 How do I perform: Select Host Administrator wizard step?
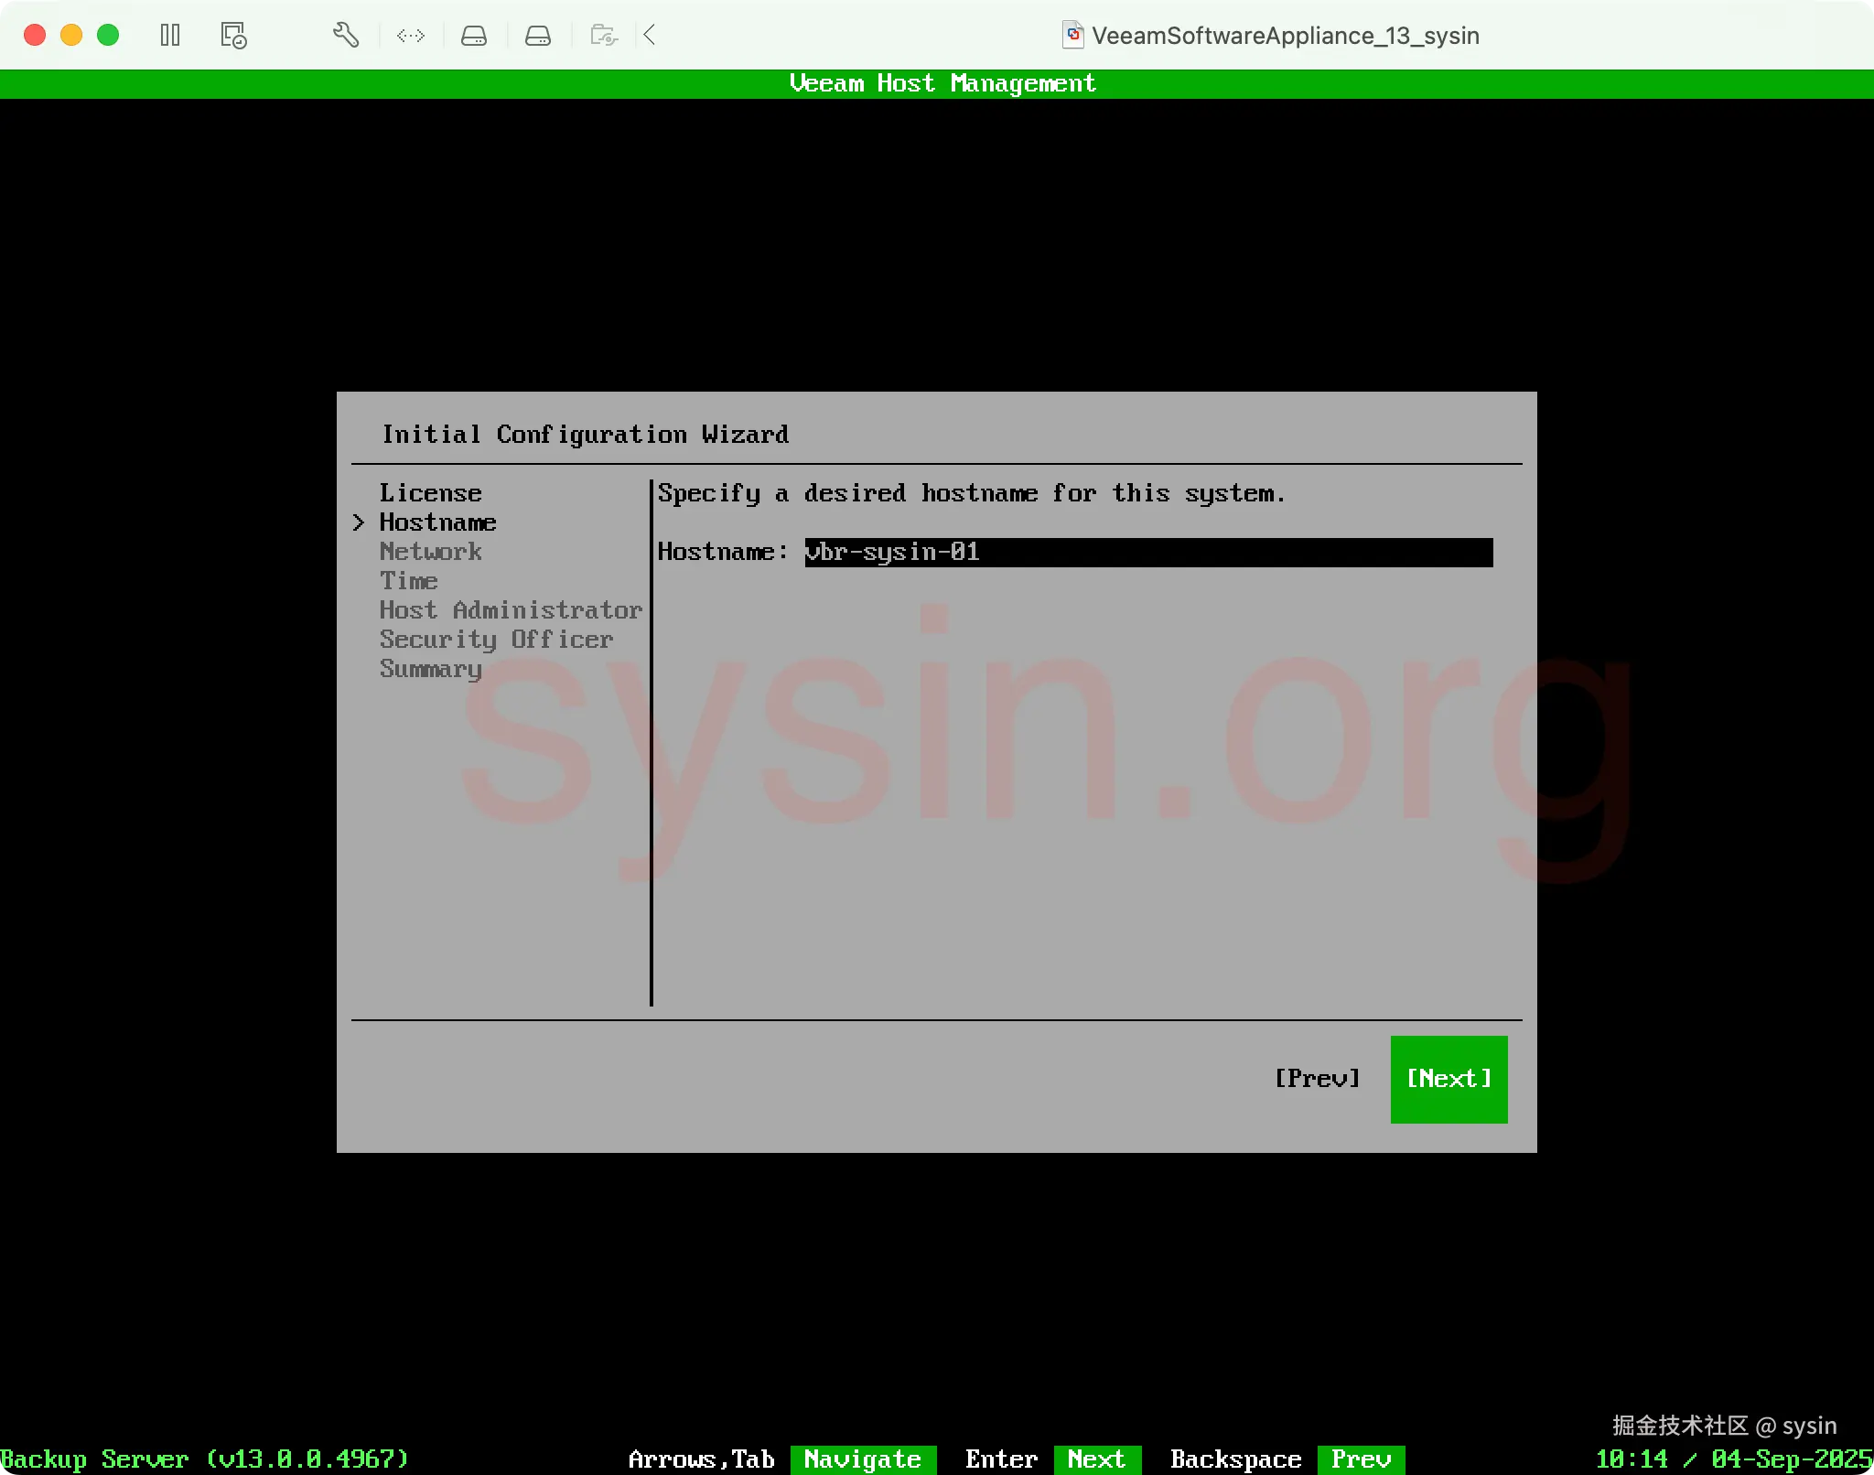pyautogui.click(x=511, y=610)
